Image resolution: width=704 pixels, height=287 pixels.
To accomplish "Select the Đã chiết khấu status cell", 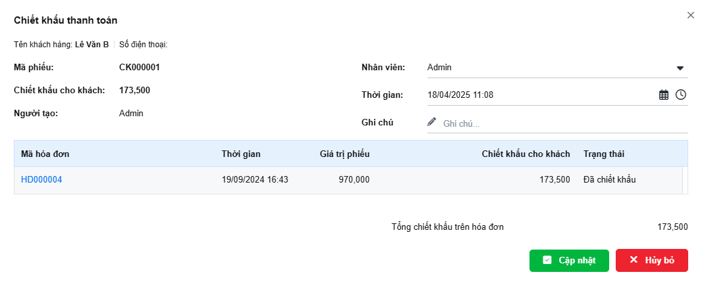I will coord(610,180).
